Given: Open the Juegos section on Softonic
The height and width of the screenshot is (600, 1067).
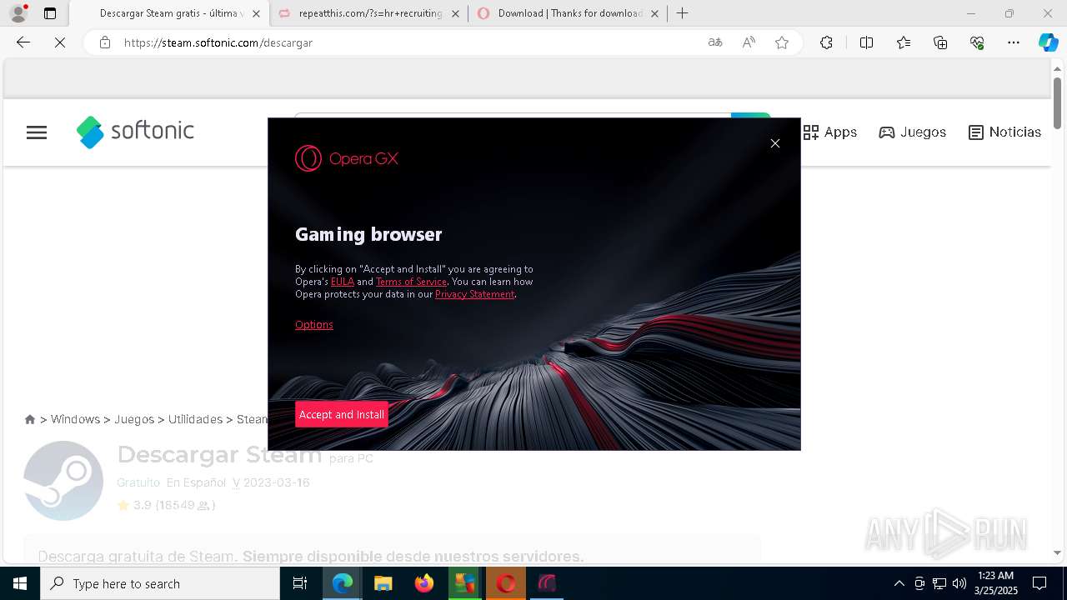Looking at the screenshot, I should (913, 132).
